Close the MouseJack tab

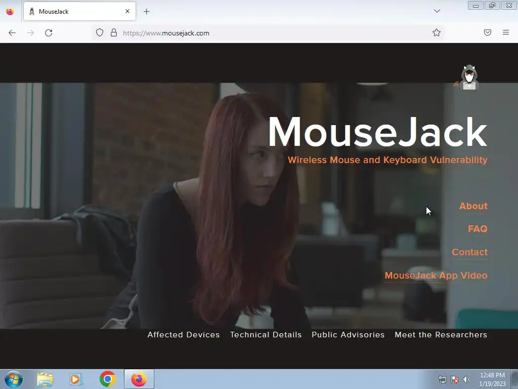127,11
